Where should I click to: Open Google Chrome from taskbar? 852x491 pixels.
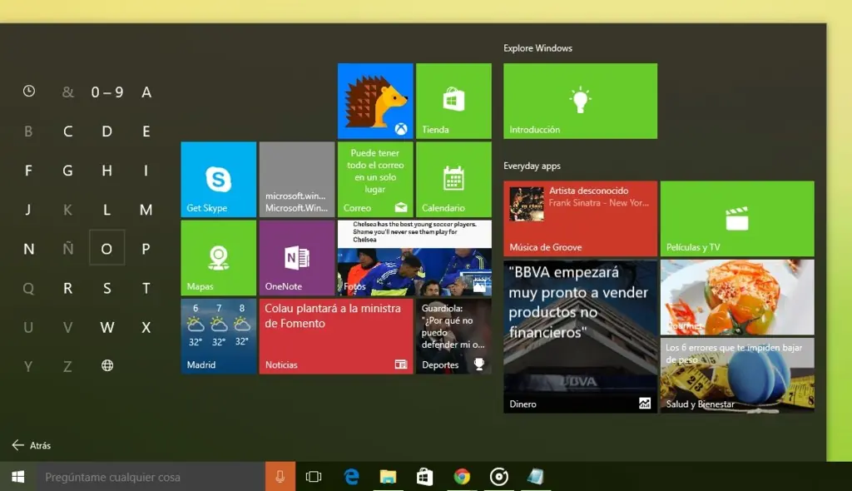pyautogui.click(x=462, y=477)
